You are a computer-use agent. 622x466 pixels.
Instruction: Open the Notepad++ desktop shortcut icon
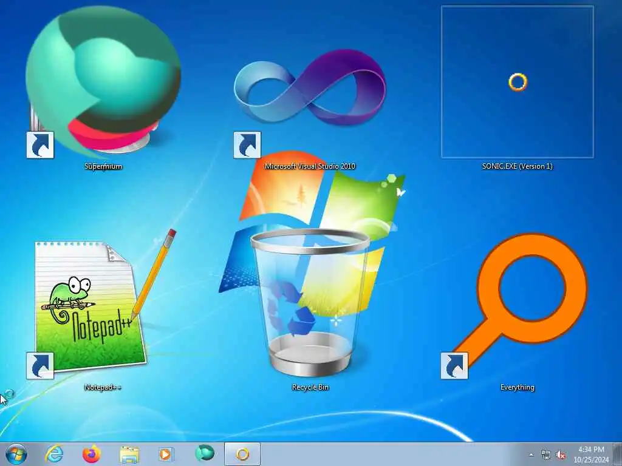coord(101,304)
